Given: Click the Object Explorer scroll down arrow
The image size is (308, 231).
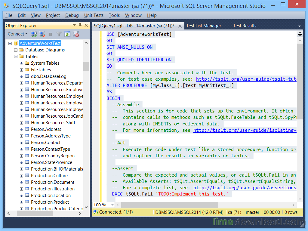Looking at the screenshot, I should 86,207.
